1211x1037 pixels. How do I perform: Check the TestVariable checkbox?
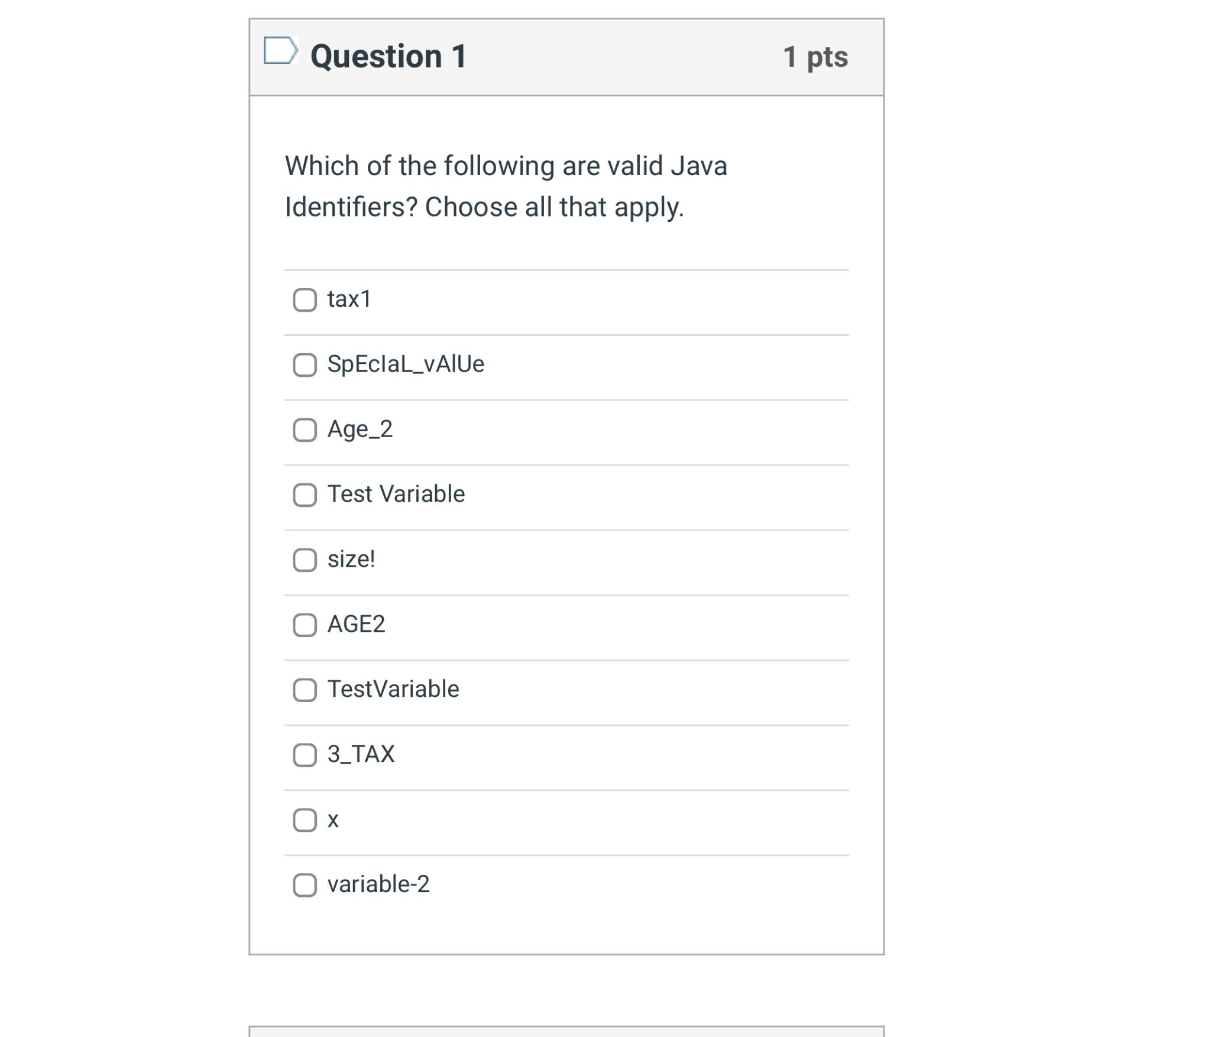click(x=305, y=690)
